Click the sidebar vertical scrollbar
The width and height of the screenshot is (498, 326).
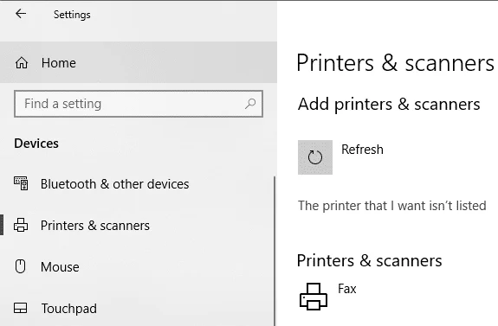[275, 251]
